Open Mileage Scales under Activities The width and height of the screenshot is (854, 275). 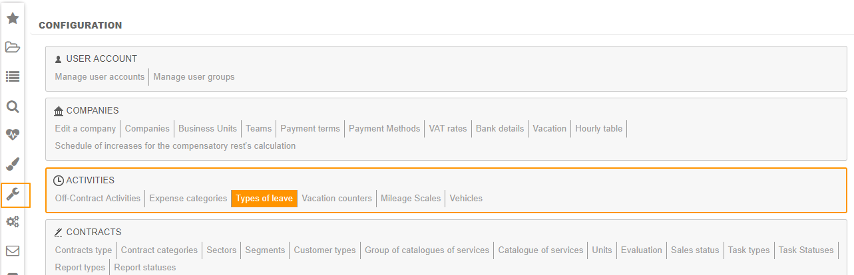tap(411, 199)
